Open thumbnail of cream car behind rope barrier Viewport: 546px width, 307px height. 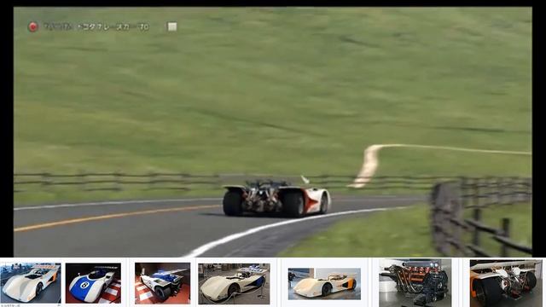[x=234, y=283]
